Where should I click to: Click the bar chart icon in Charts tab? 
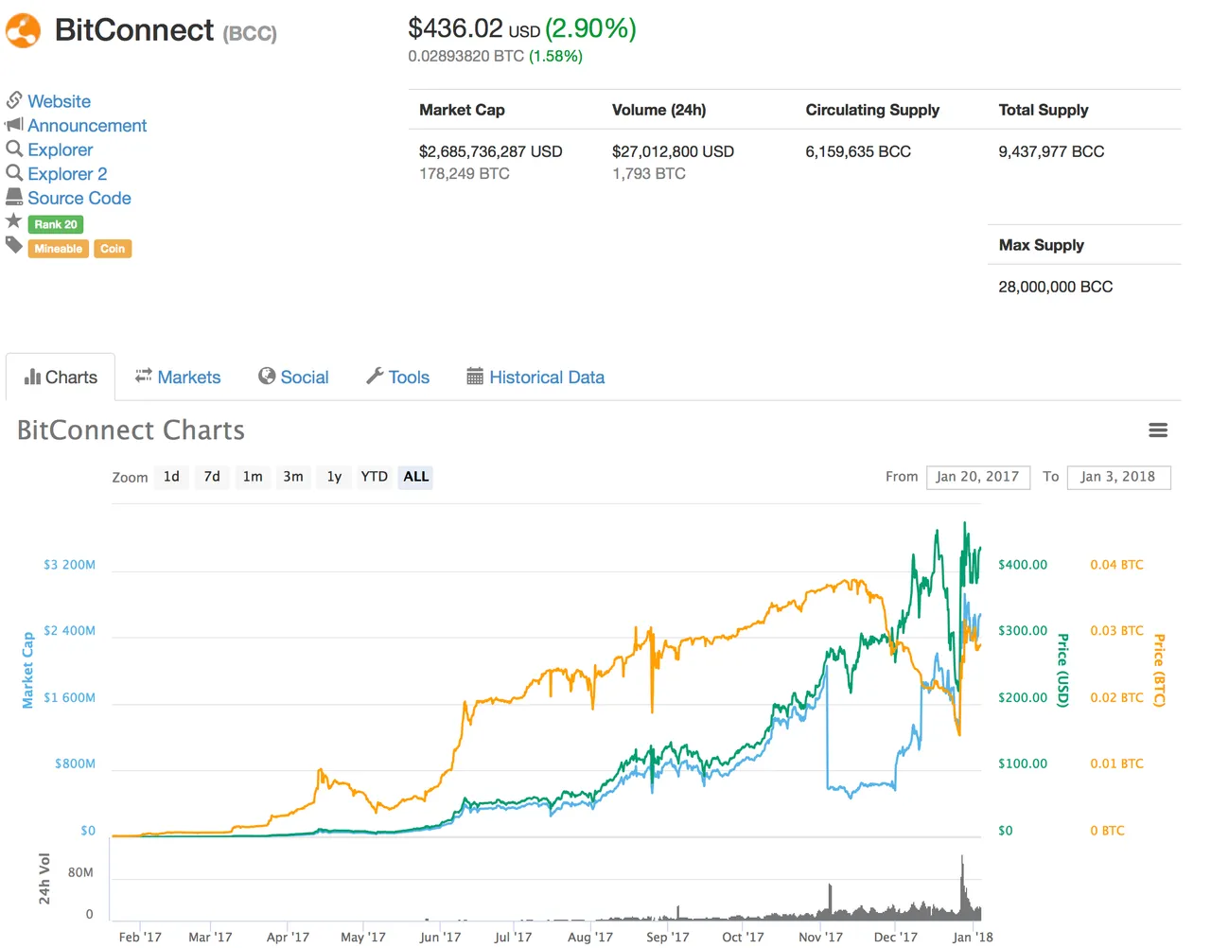click(33, 377)
